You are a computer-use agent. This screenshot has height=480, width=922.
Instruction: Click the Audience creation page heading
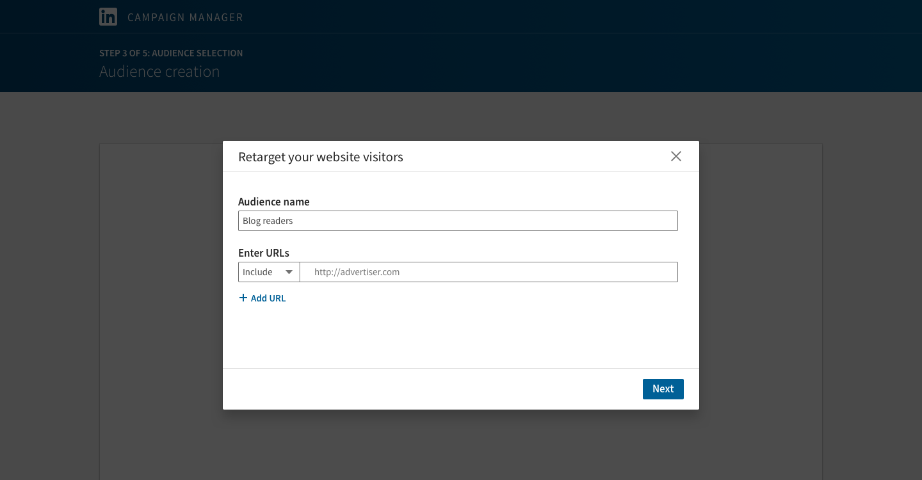[x=159, y=72]
